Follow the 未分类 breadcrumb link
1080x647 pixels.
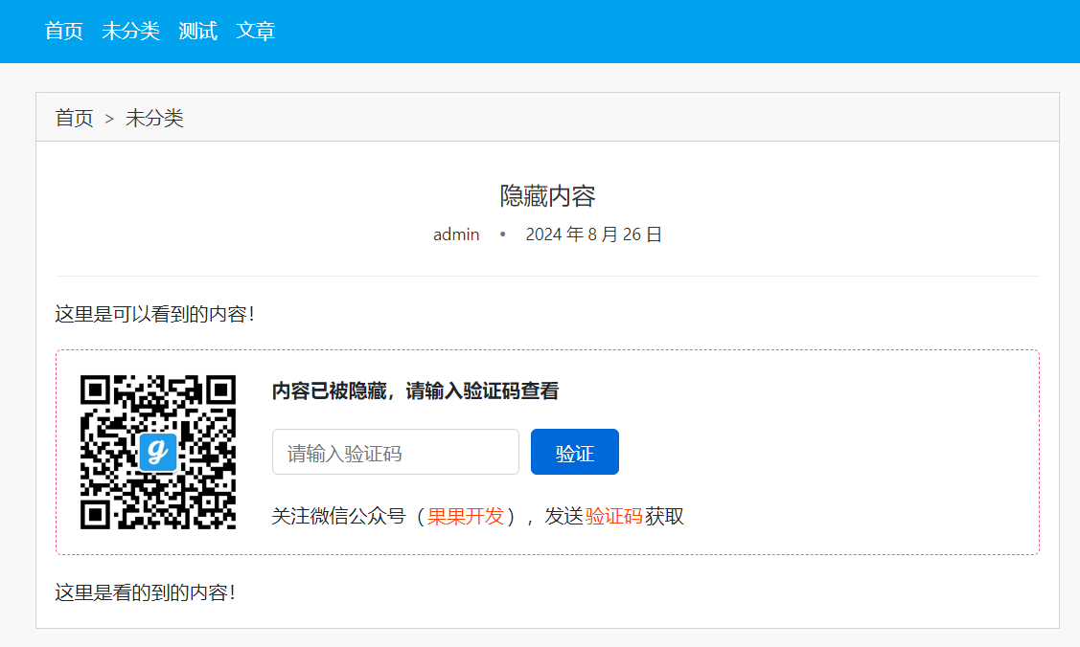pyautogui.click(x=154, y=119)
